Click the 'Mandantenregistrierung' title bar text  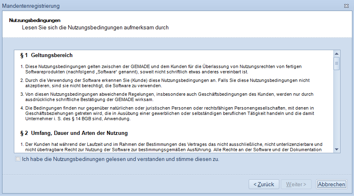click(31, 6)
